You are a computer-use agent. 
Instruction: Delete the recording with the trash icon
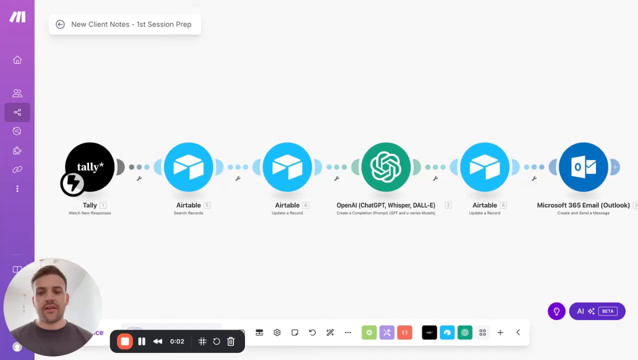coord(230,341)
